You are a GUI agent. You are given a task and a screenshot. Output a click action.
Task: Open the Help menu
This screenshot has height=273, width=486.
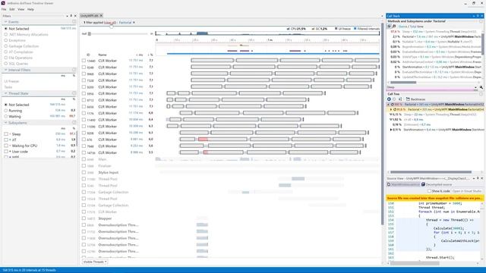pyautogui.click(x=30, y=9)
